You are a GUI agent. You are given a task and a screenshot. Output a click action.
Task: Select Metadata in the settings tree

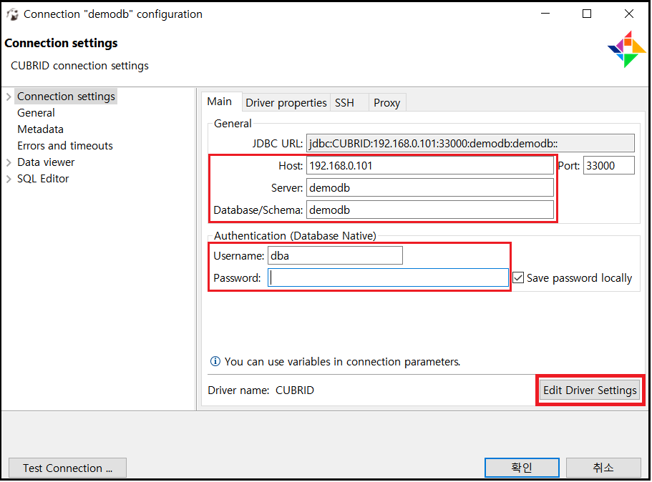(x=40, y=129)
